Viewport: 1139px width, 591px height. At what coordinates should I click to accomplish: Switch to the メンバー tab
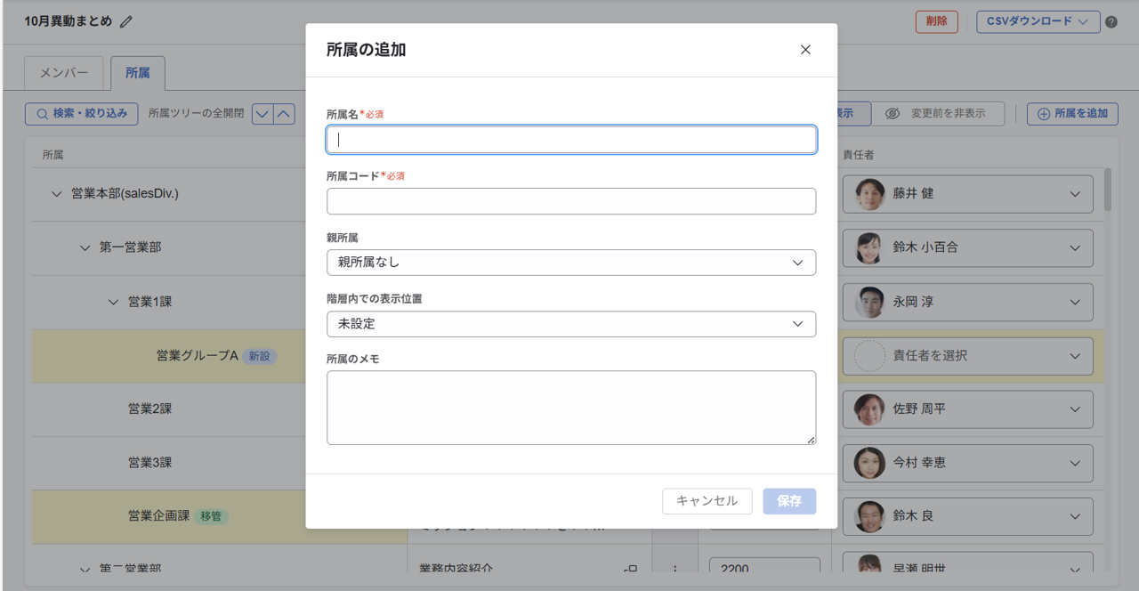click(x=64, y=73)
